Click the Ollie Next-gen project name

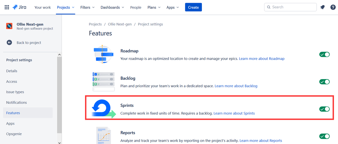(30, 25)
